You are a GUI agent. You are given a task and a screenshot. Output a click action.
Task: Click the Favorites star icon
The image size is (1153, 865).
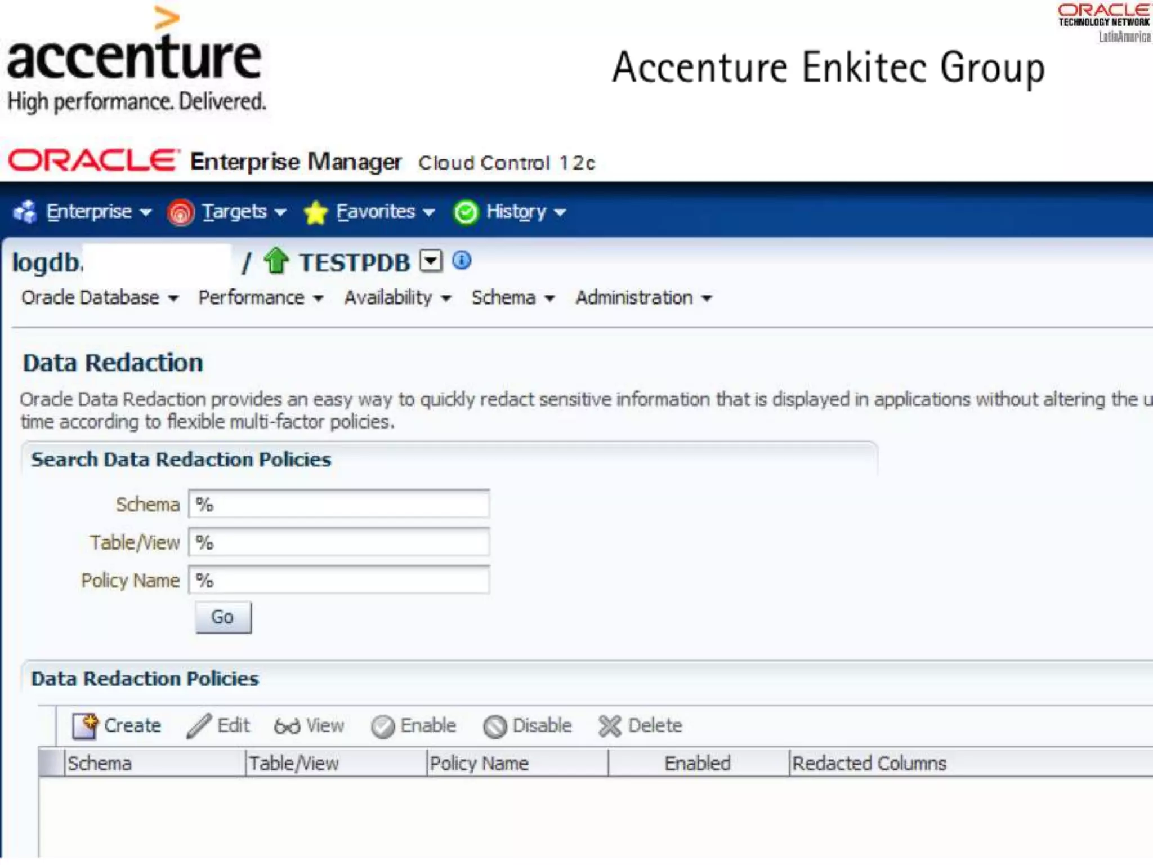coord(315,213)
